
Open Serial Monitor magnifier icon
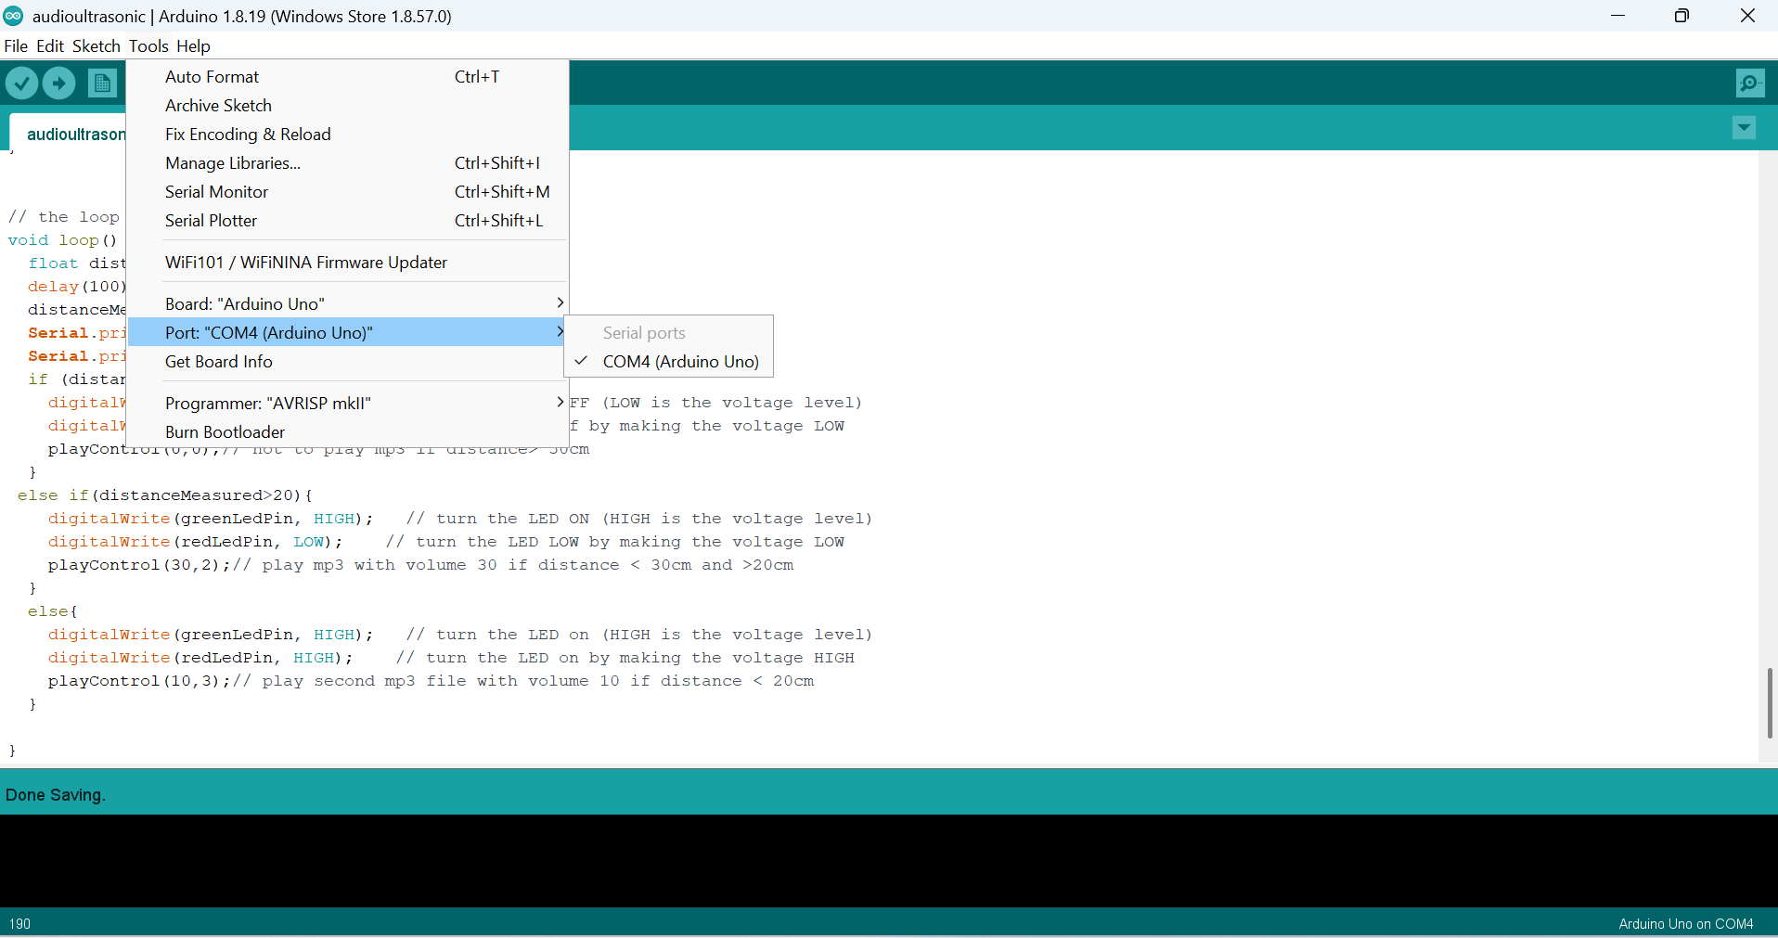pyautogui.click(x=1749, y=84)
